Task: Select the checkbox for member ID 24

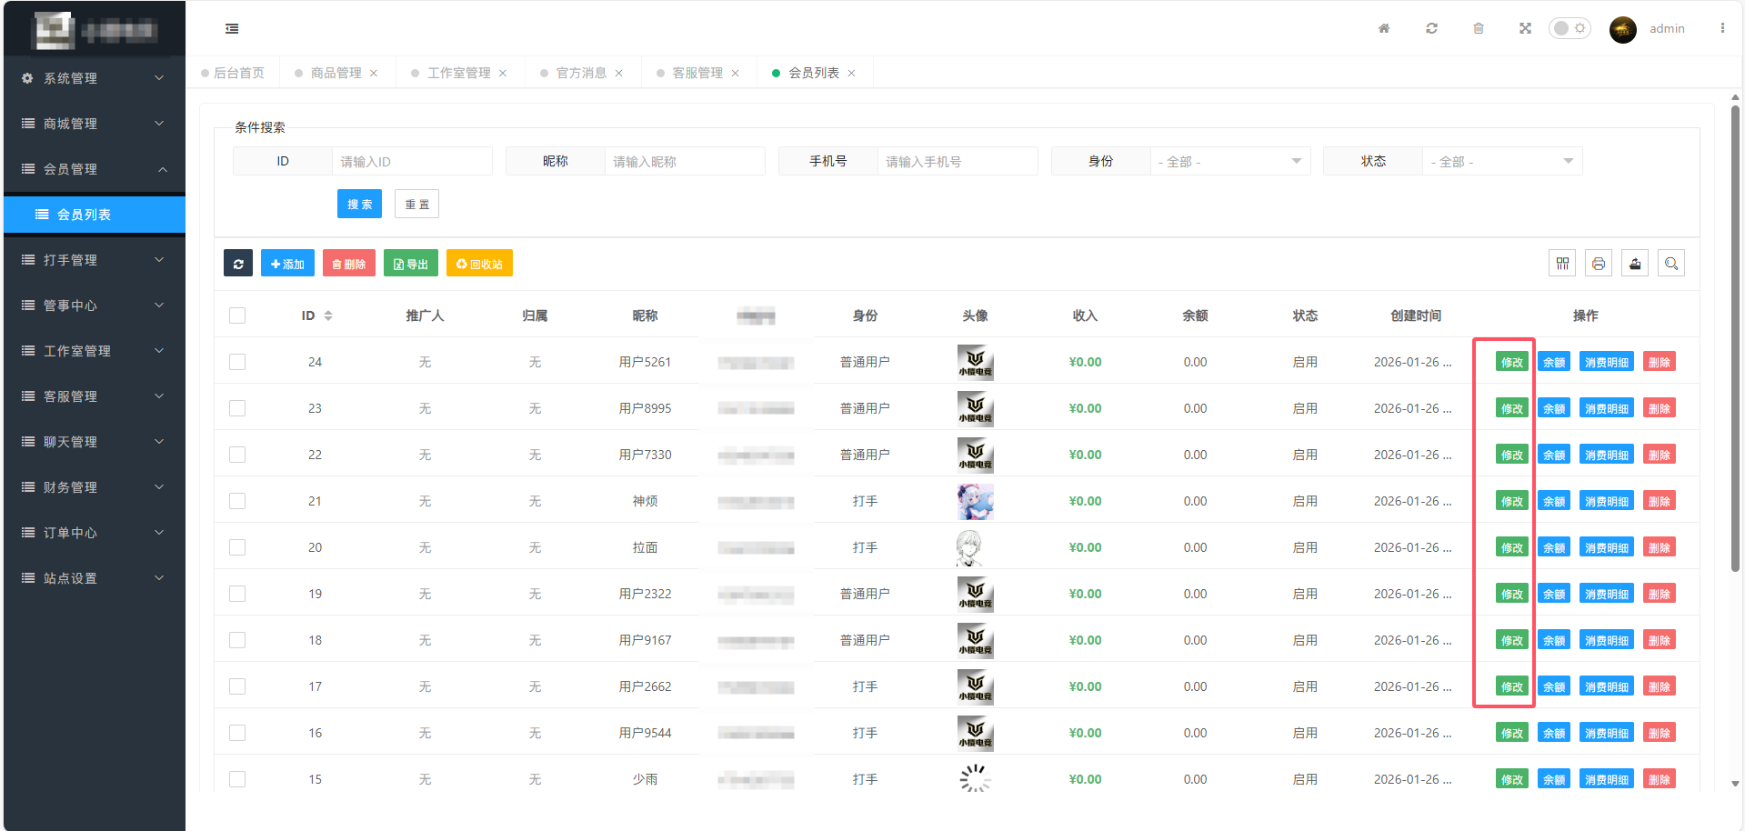Action: click(x=237, y=362)
